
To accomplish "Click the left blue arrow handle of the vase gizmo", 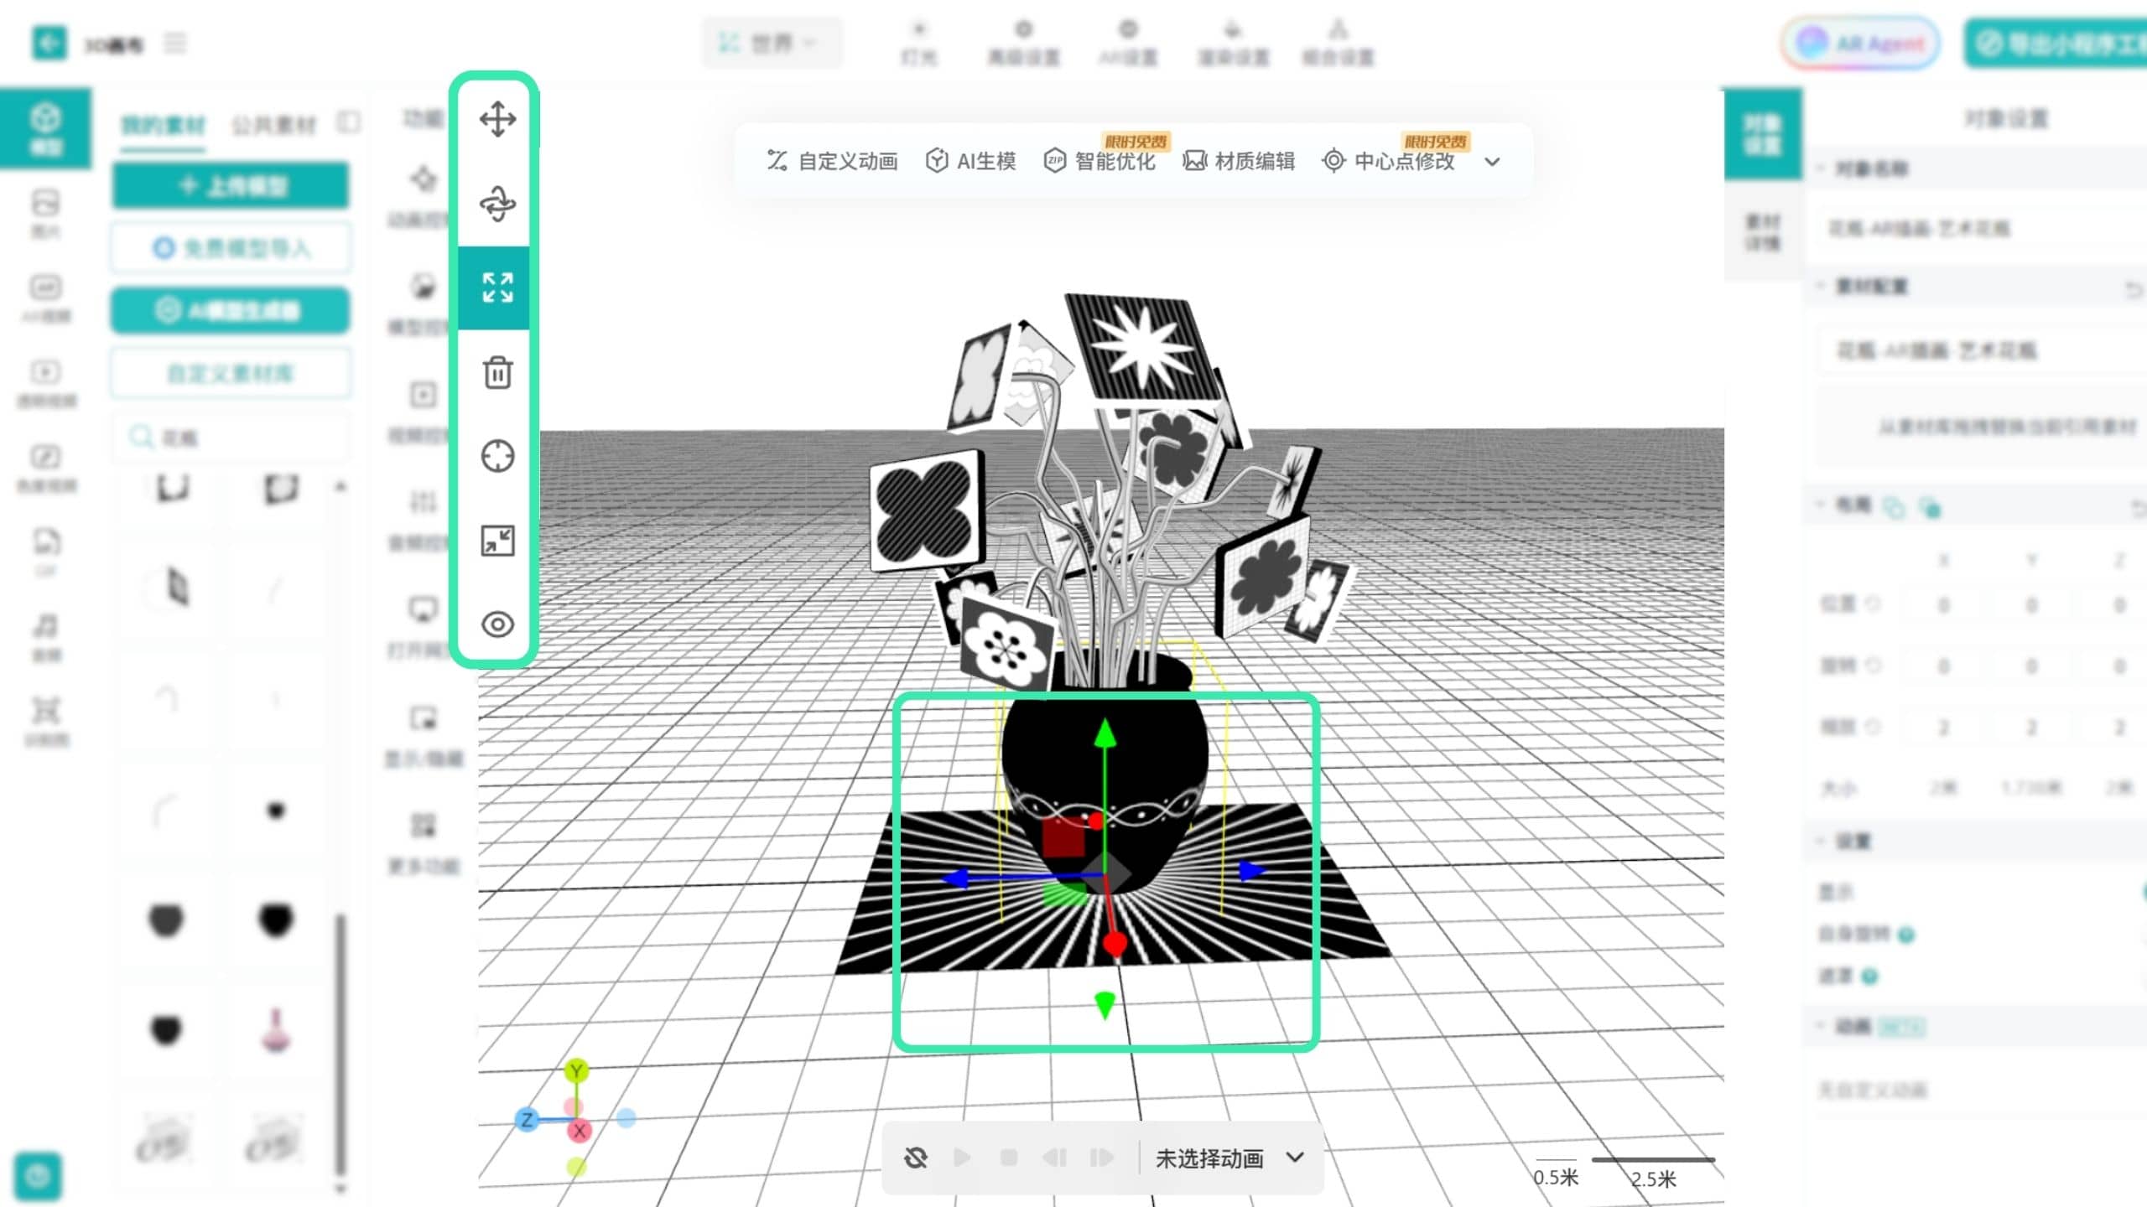I will (956, 878).
